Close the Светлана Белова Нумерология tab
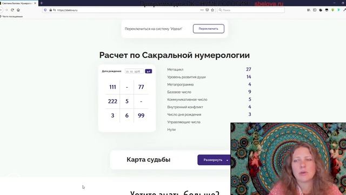This screenshot has width=346, height=195. [x=35, y=3]
